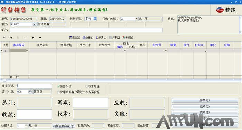The height and width of the screenshot is (130, 242).
Task: Click the 拆零 toolbar item
Action: point(114,37)
